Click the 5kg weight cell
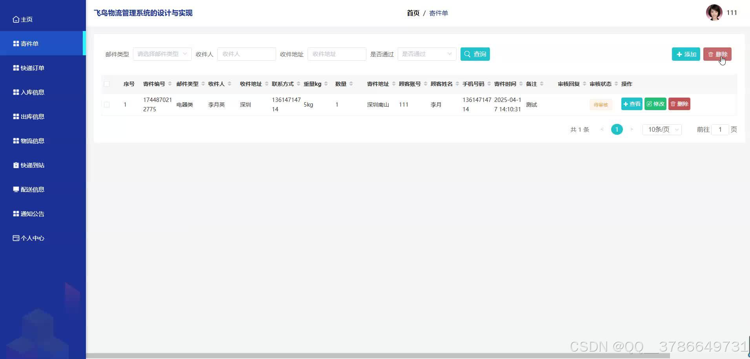 (308, 105)
